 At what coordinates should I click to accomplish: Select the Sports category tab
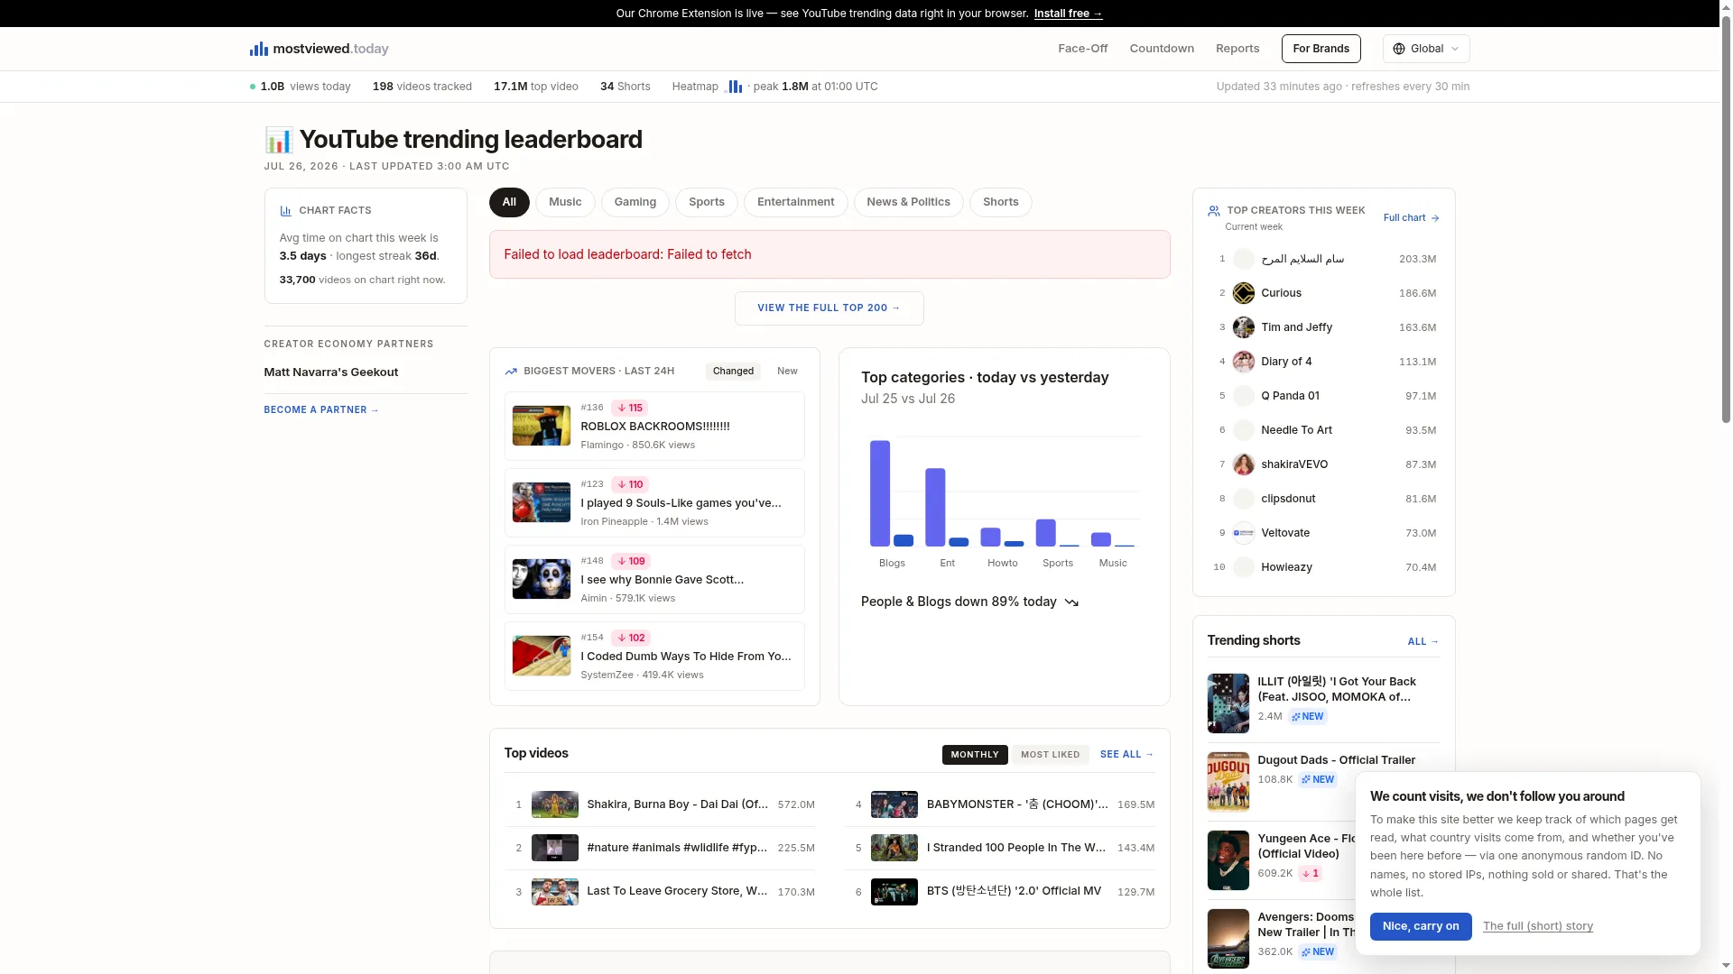[x=707, y=202]
